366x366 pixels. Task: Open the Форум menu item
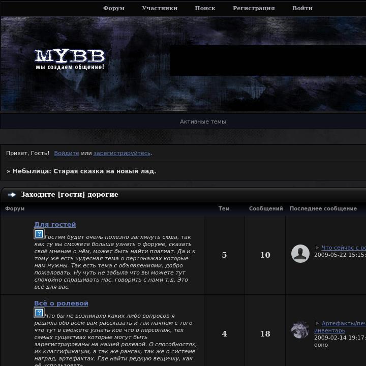(x=114, y=8)
